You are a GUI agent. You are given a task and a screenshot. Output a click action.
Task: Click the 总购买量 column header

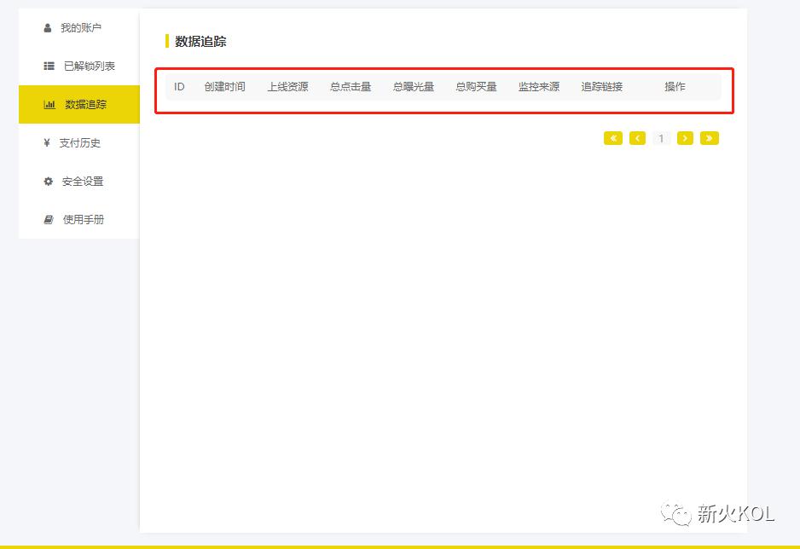(477, 87)
